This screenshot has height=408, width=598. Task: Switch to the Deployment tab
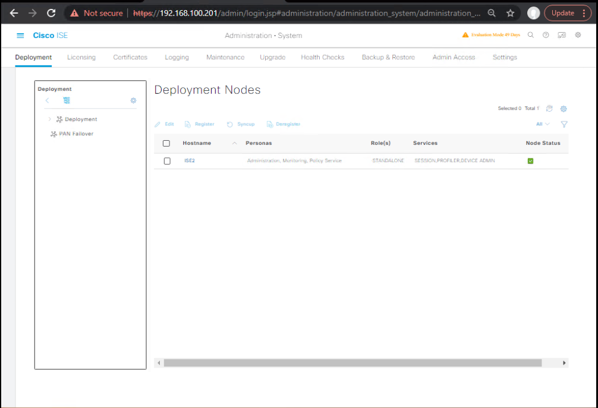(33, 57)
